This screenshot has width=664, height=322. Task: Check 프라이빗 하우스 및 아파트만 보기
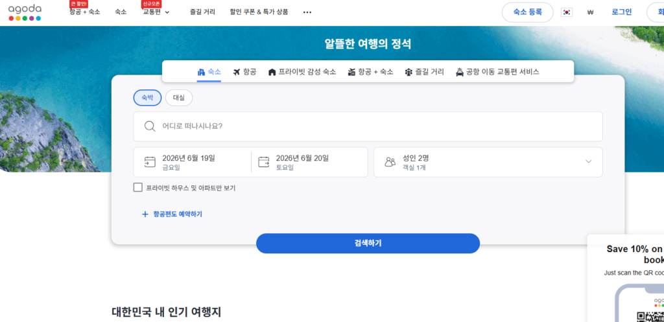pos(137,187)
